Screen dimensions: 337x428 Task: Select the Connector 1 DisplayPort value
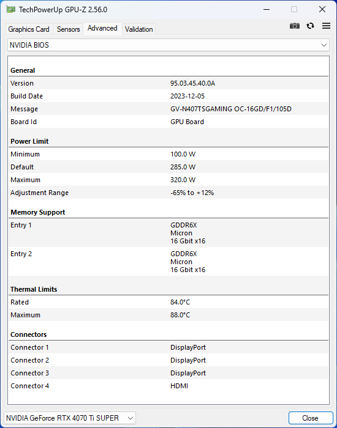[x=188, y=347]
